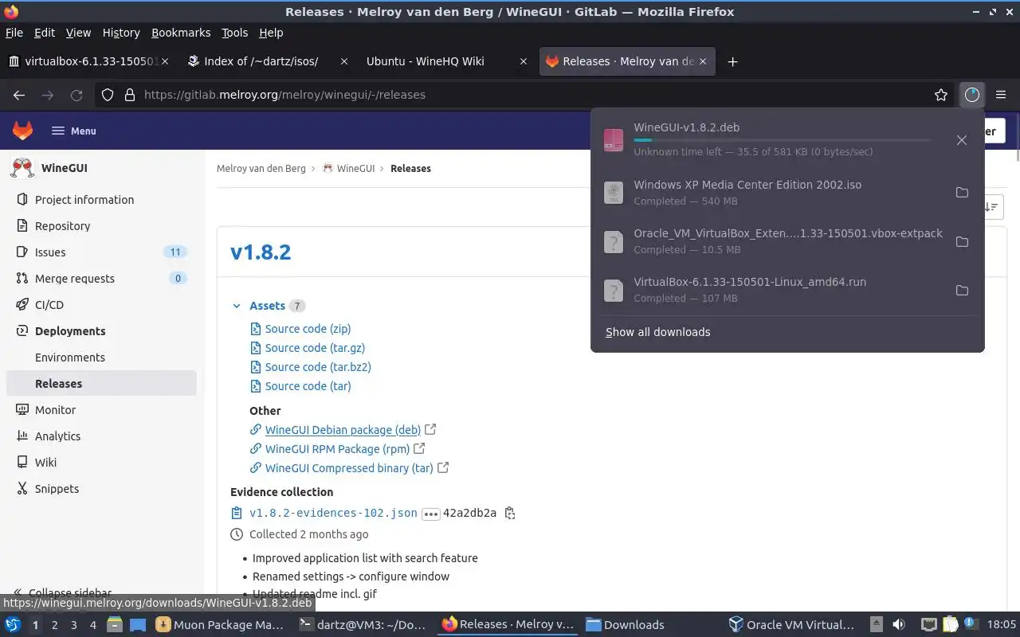
Task: Open Merge requests in sidebar
Action: tap(101, 279)
